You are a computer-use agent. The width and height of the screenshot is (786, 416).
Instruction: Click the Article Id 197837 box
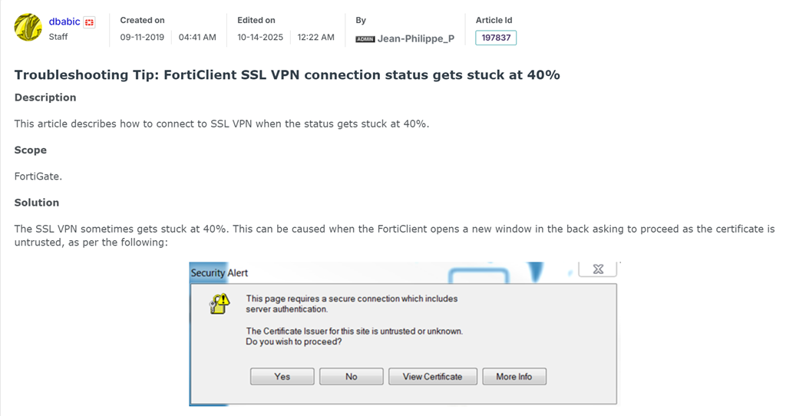point(496,38)
